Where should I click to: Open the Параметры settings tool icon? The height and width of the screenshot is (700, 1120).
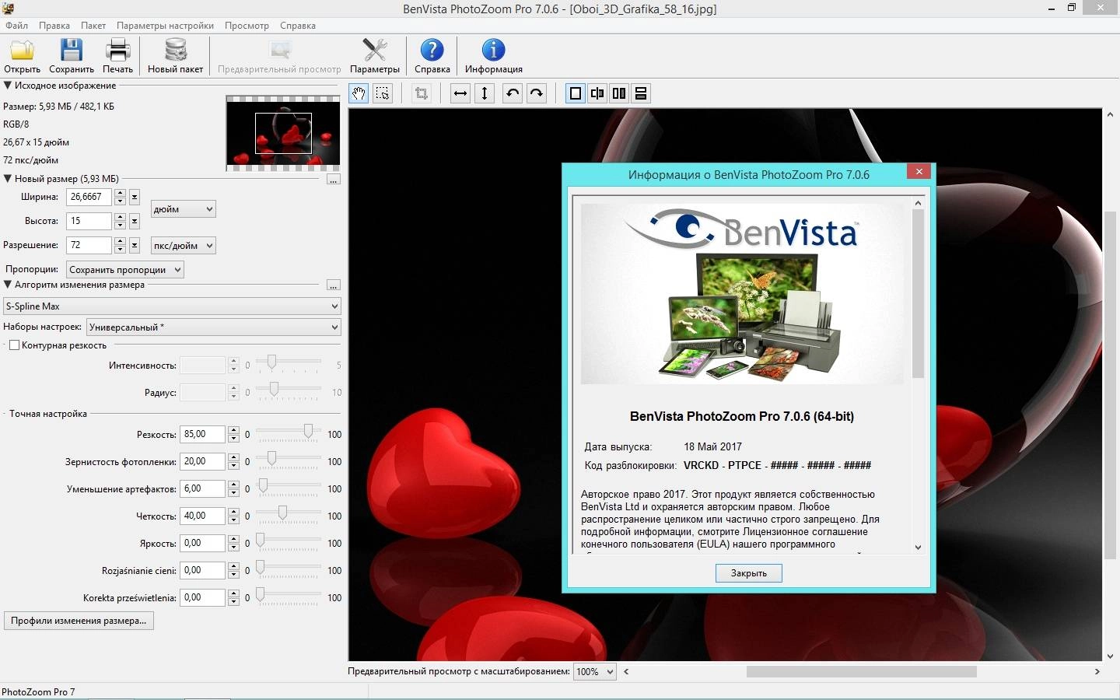[x=375, y=56]
